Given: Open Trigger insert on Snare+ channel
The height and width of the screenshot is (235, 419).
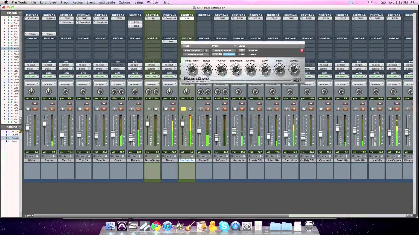Looking at the screenshot, I should point(49,34).
